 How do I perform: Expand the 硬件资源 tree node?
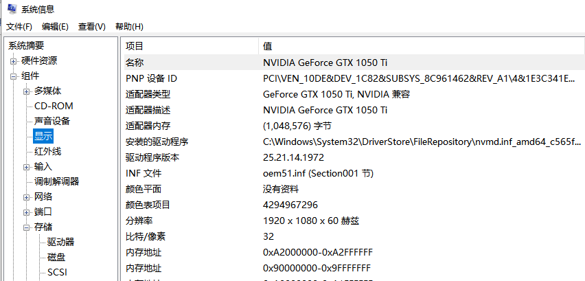pyautogui.click(x=13, y=61)
